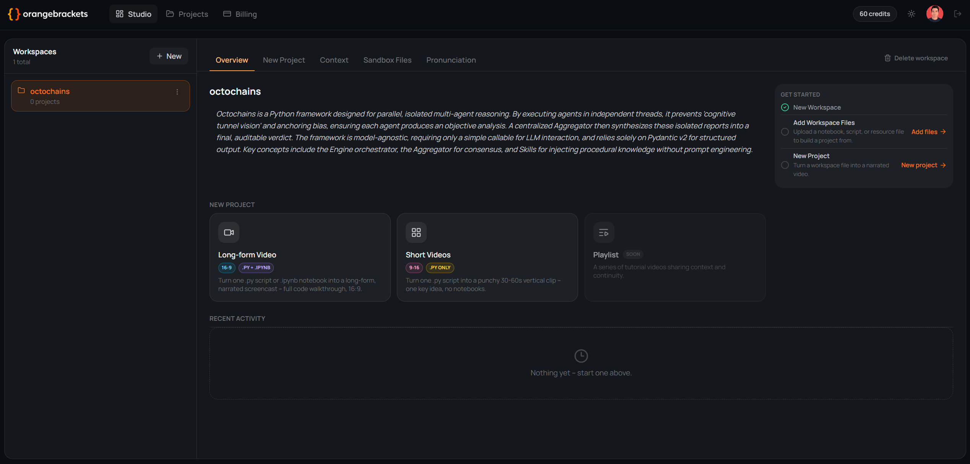Image resolution: width=970 pixels, height=464 pixels.
Task: Click the Add Workspace Files step circle
Action: pyautogui.click(x=785, y=132)
